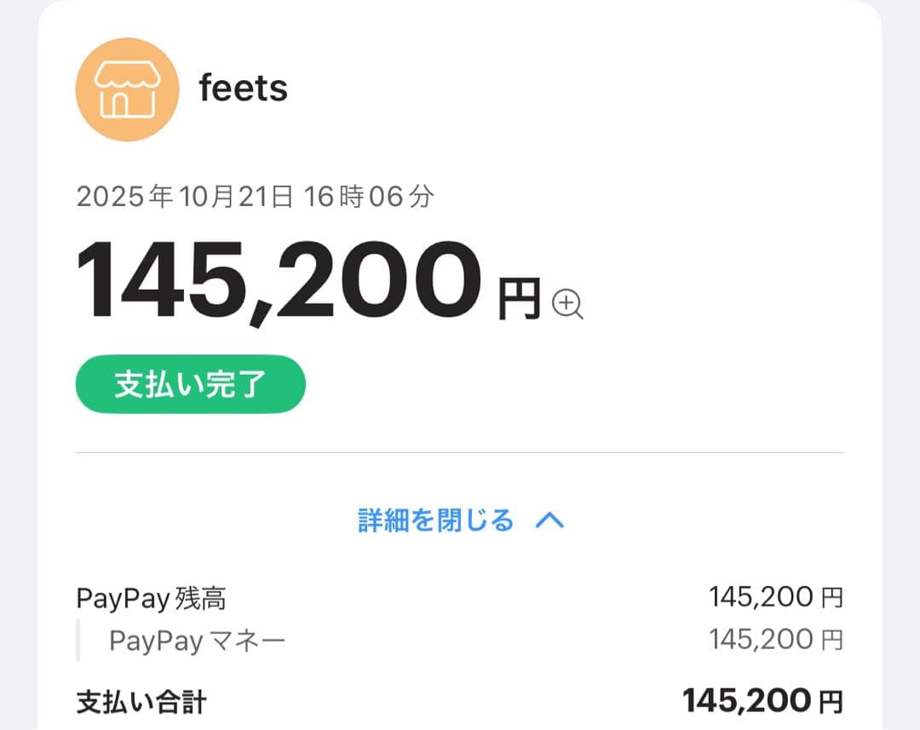Open the feets merchant name

tap(243, 89)
